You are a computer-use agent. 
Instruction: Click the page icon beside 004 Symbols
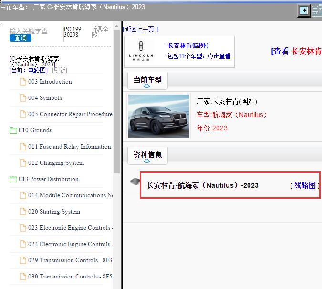23,98
